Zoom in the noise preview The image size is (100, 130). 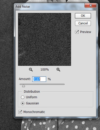(x=58, y=70)
